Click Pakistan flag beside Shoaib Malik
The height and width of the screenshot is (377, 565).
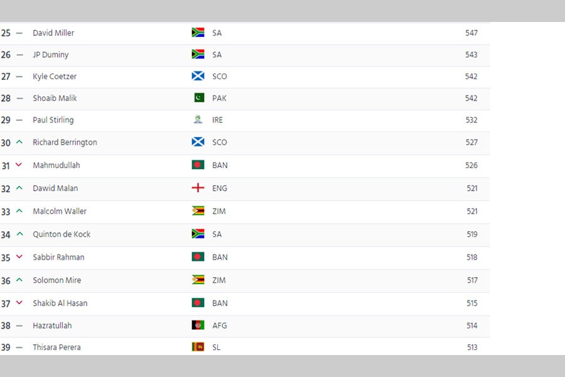point(198,98)
